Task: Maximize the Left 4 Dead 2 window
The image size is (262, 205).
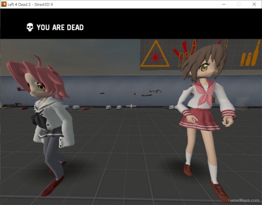Action: 239,4
